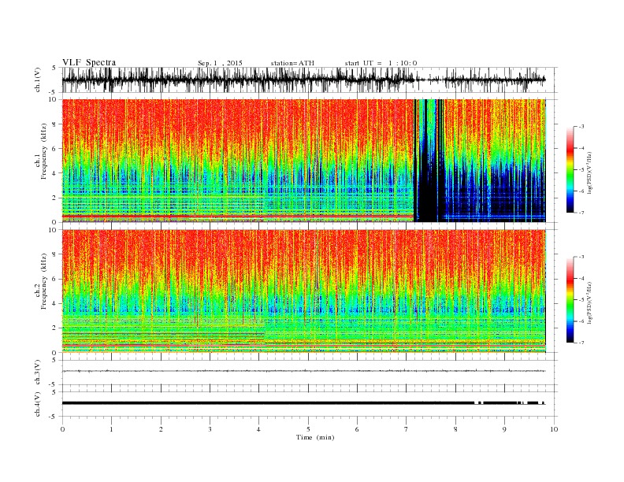Click the "ch.1(V)" waveform axis label

[x=37, y=80]
